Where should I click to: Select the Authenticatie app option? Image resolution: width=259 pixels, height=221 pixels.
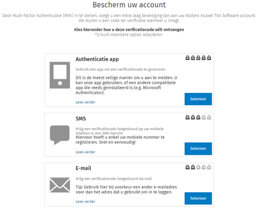click(x=198, y=99)
